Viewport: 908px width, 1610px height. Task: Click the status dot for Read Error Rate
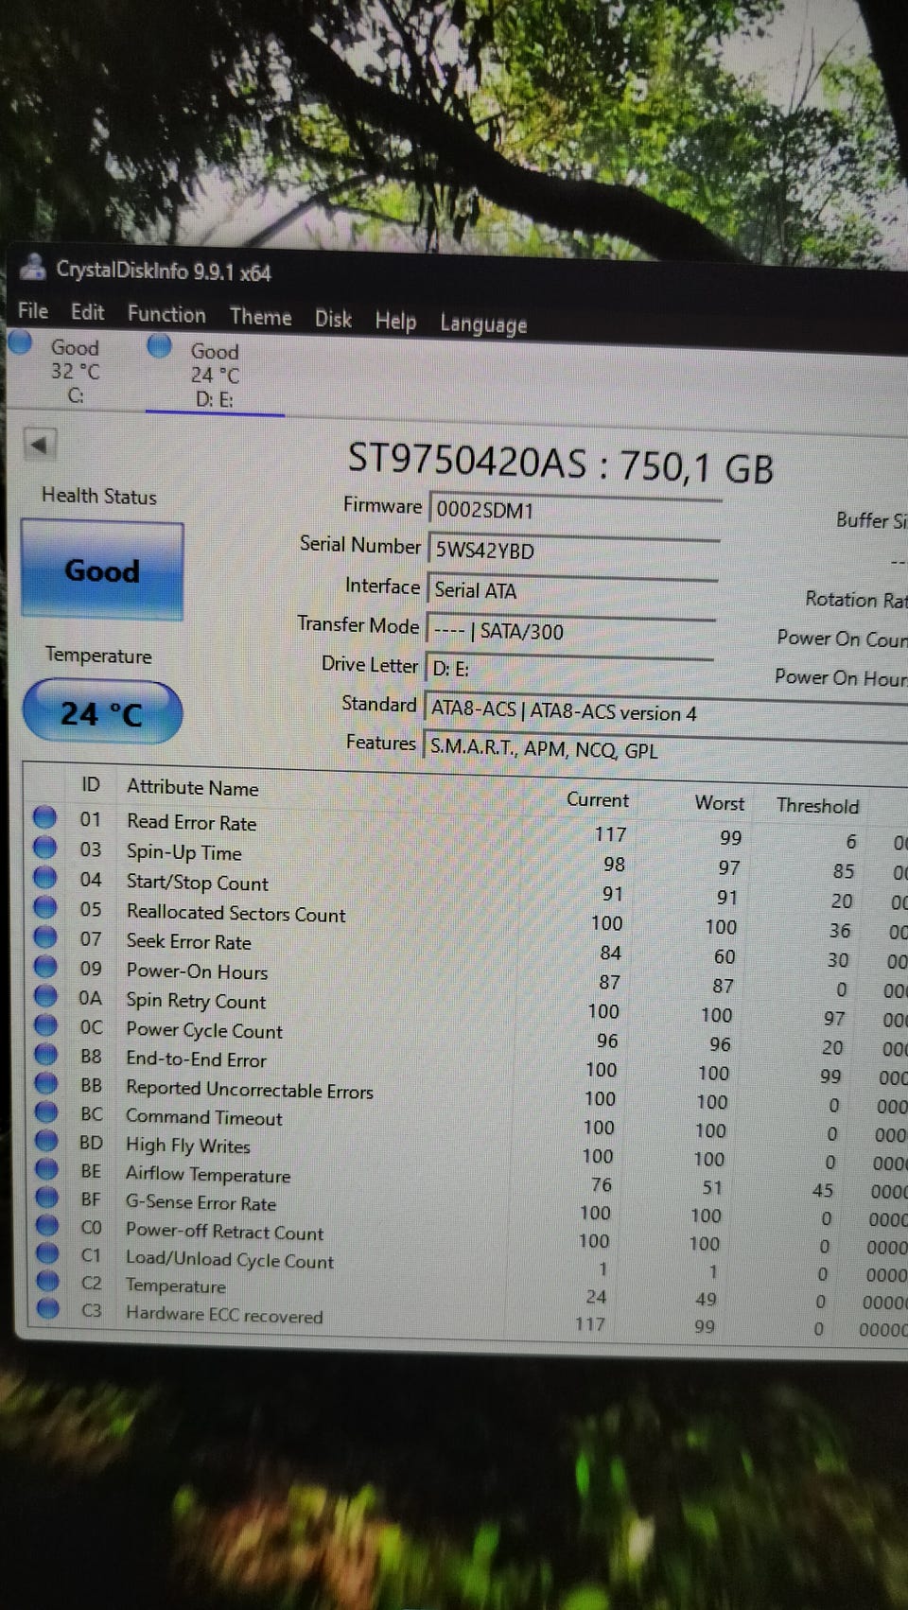pos(44,817)
